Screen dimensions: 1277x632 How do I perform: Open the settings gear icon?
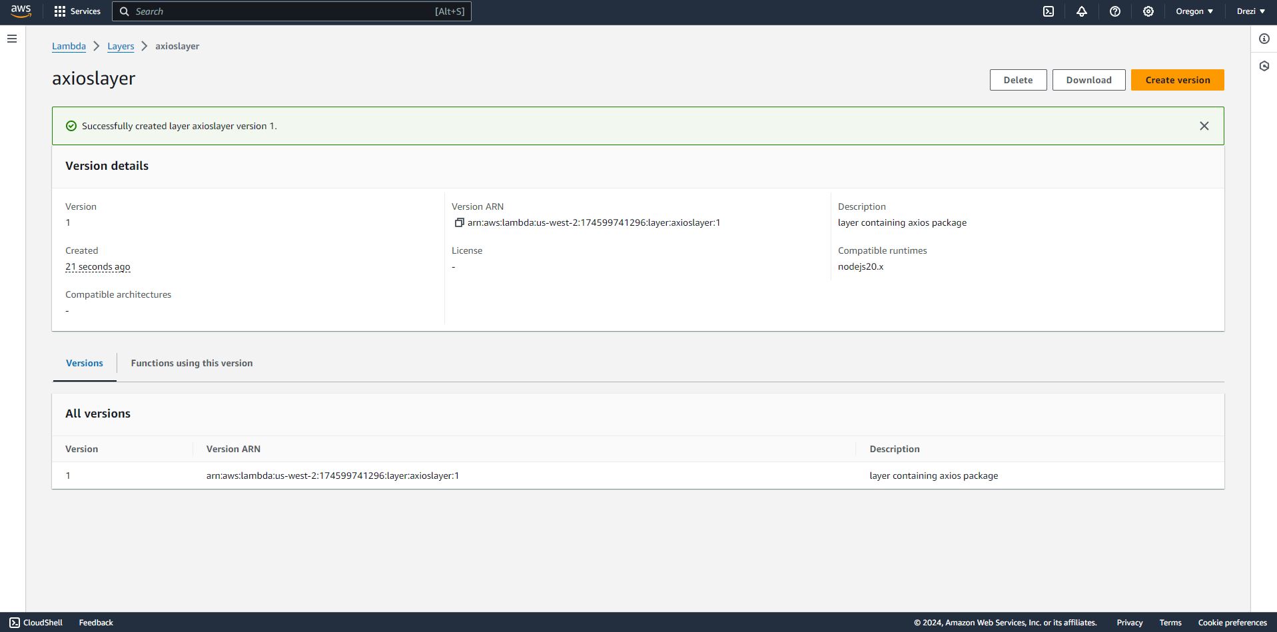[x=1148, y=11]
